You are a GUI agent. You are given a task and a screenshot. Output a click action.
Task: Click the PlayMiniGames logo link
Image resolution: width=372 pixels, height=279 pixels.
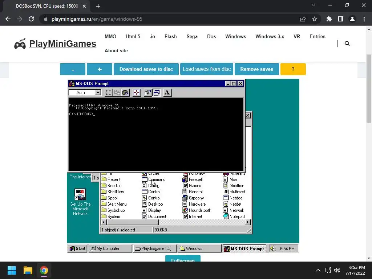(55, 44)
